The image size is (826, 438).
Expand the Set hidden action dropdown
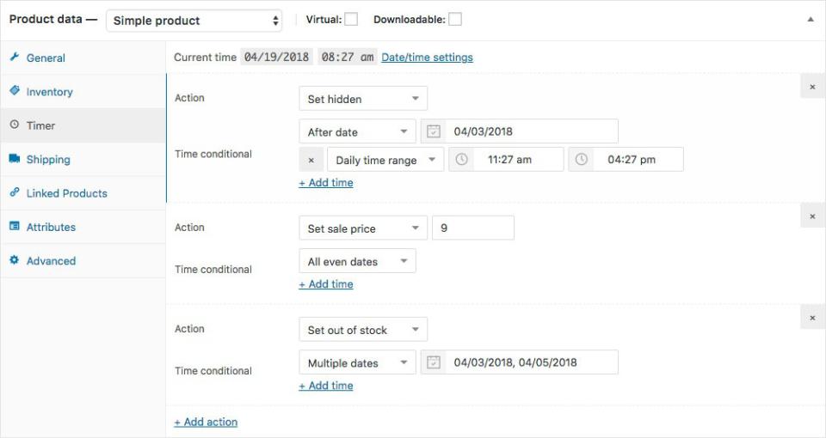point(362,99)
